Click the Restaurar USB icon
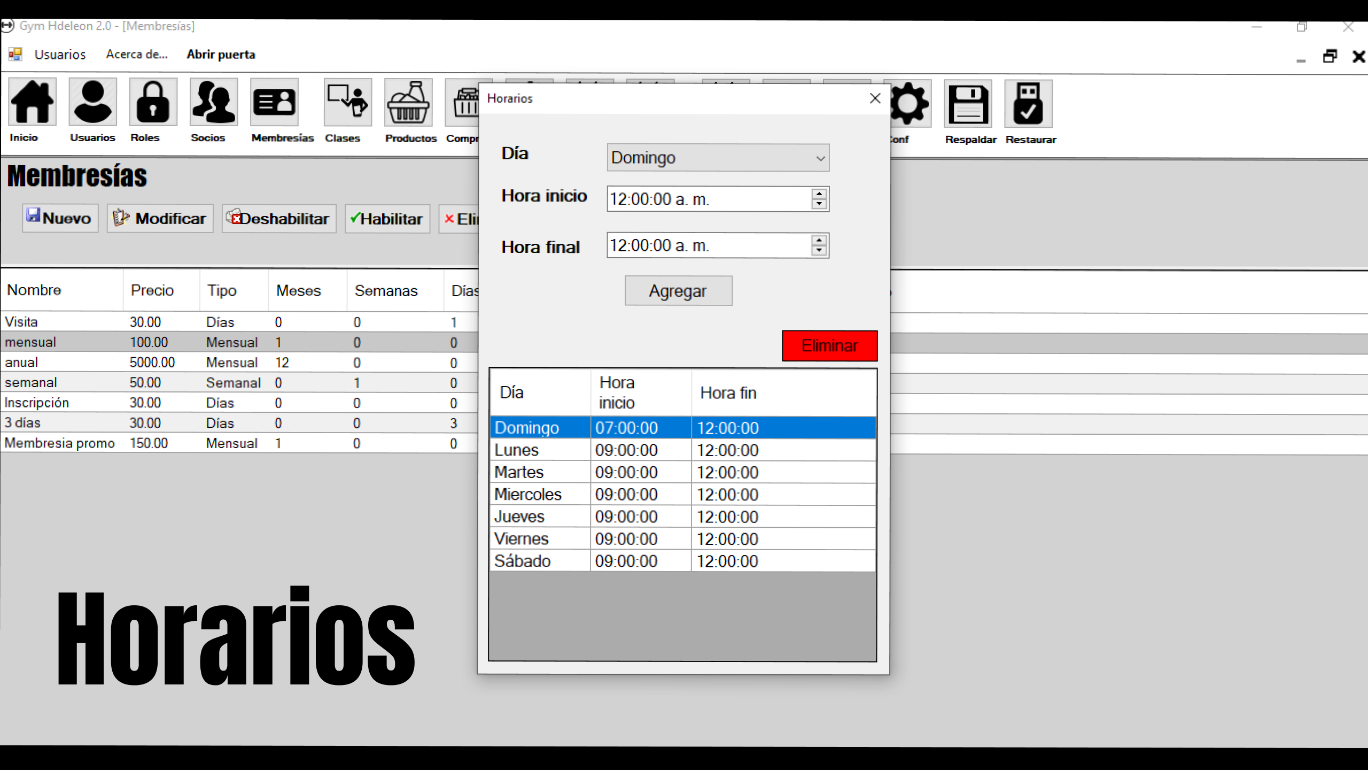This screenshot has width=1368, height=770. point(1028,104)
